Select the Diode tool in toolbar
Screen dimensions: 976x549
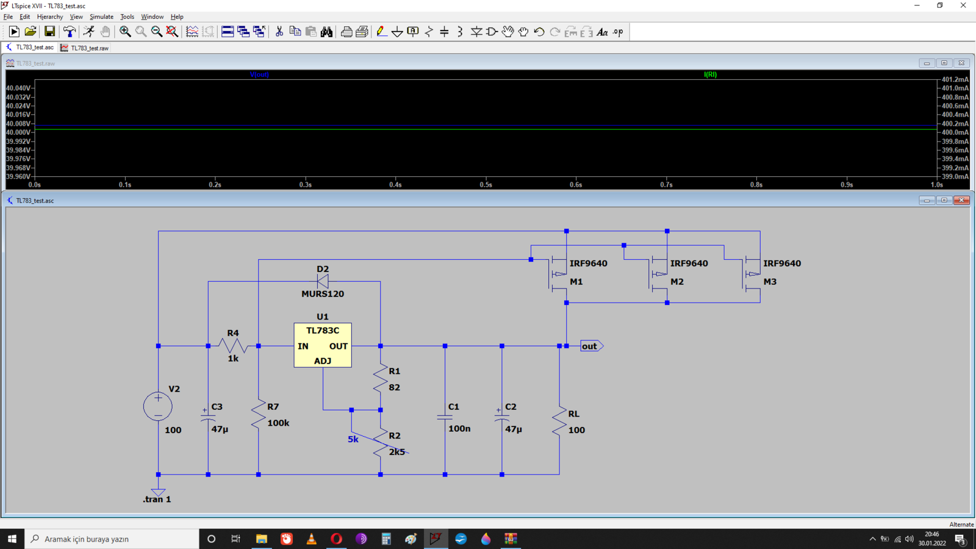[476, 32]
